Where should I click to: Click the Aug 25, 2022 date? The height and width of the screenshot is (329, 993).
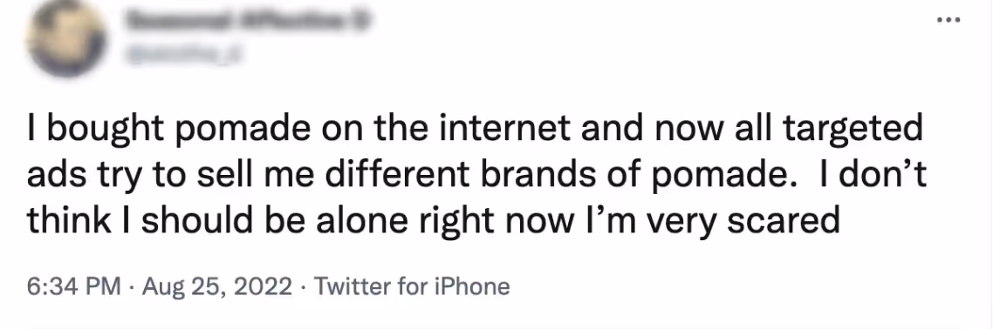(x=217, y=286)
